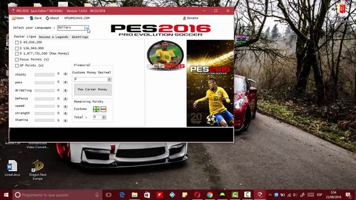
Task: Open a save file with Open
Action: click(x=18, y=18)
